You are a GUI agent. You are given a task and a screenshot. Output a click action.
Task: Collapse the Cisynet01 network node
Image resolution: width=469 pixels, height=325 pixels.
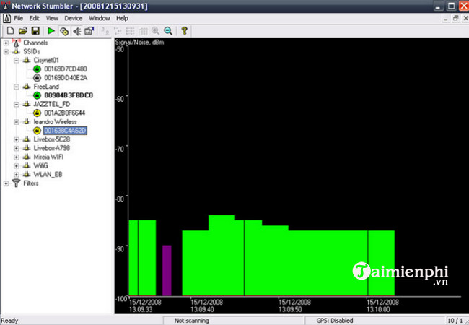(x=16, y=61)
